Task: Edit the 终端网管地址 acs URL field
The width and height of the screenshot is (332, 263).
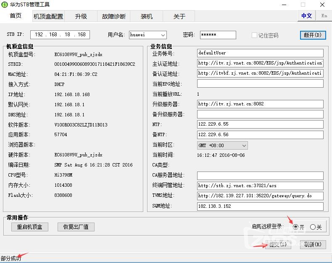Action: [260, 186]
